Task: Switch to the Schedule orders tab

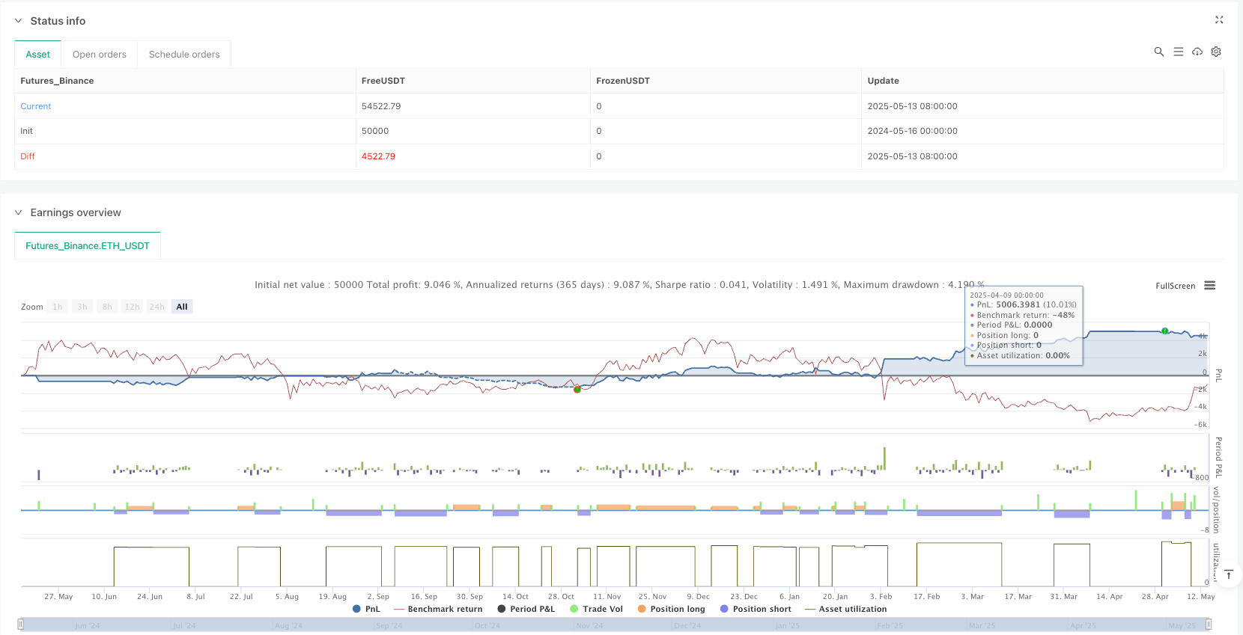Action: click(x=184, y=55)
